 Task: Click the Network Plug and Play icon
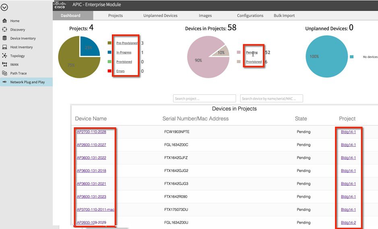(x=4, y=82)
